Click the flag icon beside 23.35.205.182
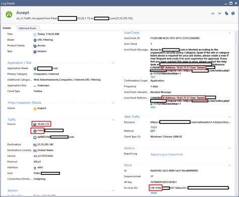The image size is (239, 197). [35, 145]
